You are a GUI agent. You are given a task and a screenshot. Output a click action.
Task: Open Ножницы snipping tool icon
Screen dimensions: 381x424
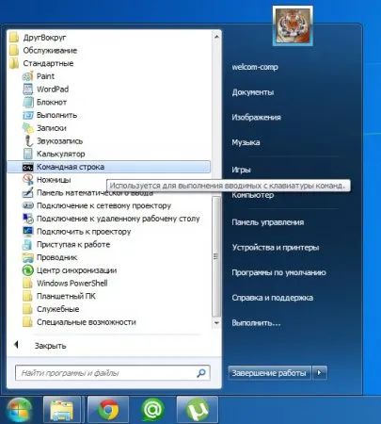click(27, 180)
